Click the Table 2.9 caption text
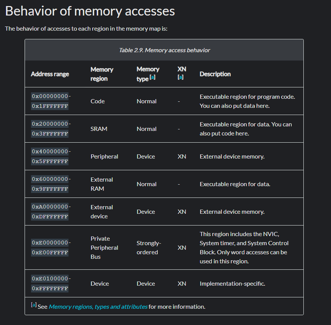This screenshot has height=325, width=331. [x=164, y=50]
